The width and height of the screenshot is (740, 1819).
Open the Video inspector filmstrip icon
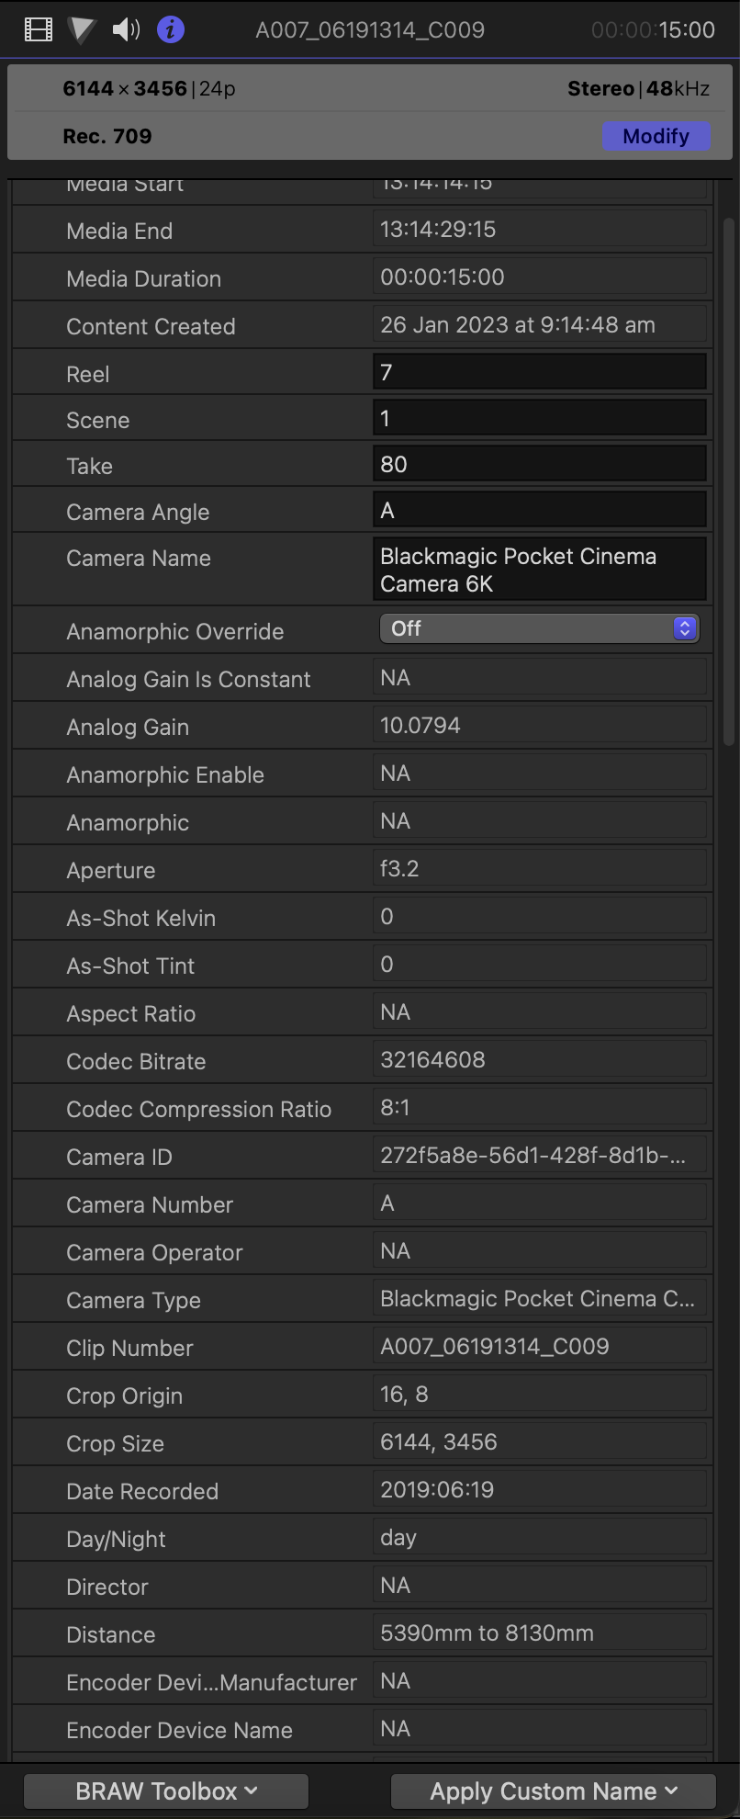click(x=39, y=30)
